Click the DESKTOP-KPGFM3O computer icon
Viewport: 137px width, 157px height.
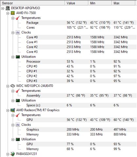coord(8,8)
